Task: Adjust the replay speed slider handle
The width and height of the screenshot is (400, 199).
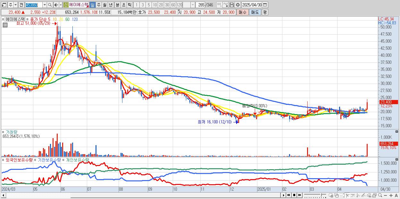Action: pyautogui.click(x=321, y=195)
